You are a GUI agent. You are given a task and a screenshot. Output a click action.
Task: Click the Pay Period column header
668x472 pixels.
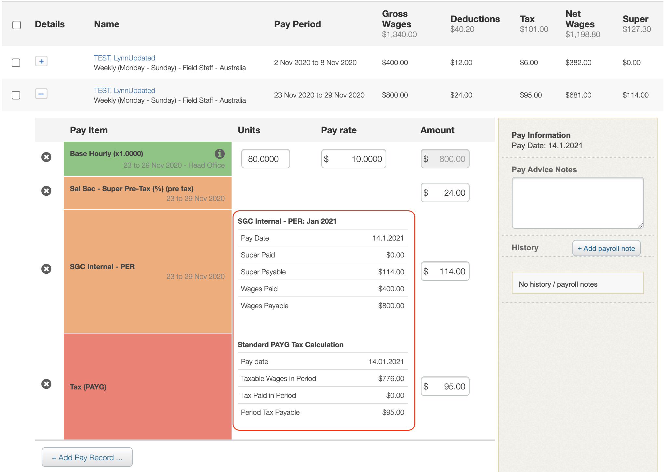pyautogui.click(x=297, y=24)
